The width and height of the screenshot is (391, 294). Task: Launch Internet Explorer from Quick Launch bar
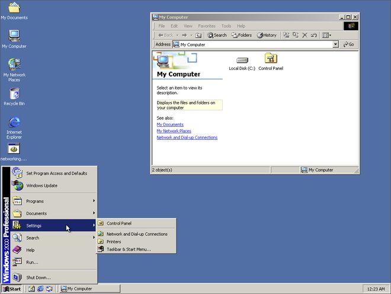40,289
